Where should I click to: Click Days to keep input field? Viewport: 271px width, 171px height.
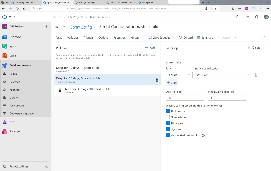(x=185, y=97)
